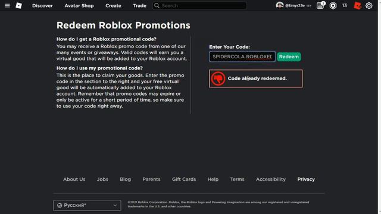The width and height of the screenshot is (381, 214).
Task: Click the search magnifier icon
Action: click(157, 5)
